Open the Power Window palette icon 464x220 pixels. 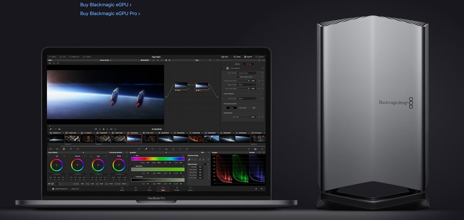(153, 149)
